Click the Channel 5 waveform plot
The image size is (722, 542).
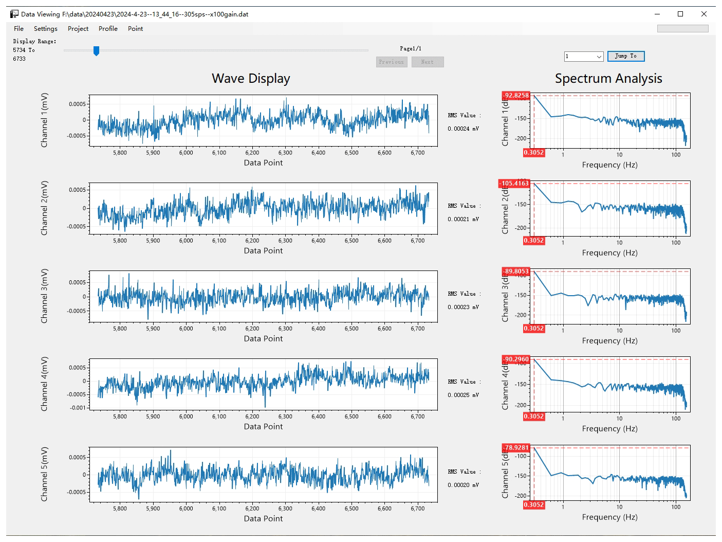263,474
